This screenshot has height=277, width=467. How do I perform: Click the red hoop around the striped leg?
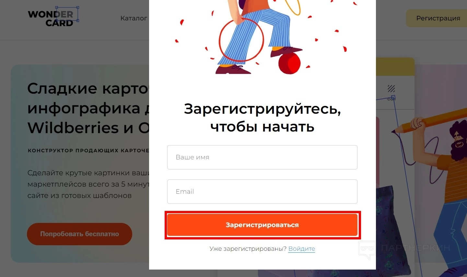click(241, 40)
